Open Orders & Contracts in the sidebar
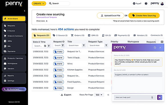Image resolution: width=168 pixels, height=105 pixels. (x=14, y=36)
